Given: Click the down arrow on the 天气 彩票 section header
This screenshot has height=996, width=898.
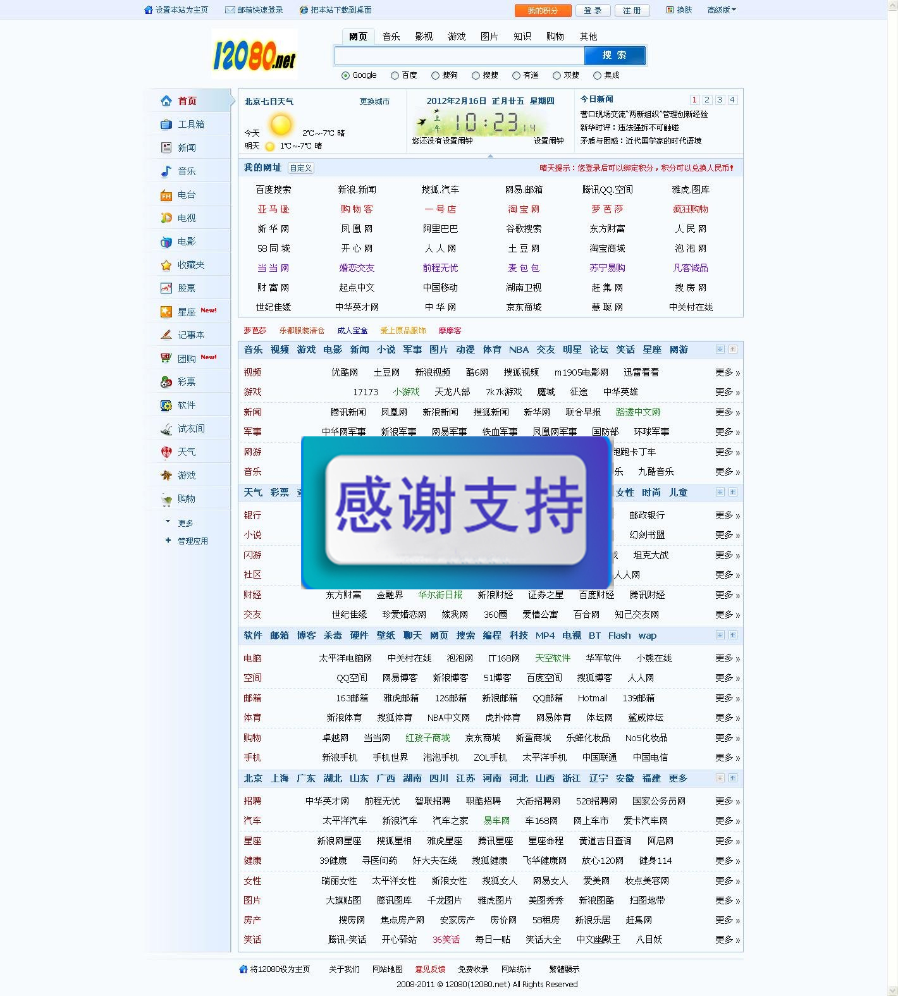Looking at the screenshot, I should [720, 492].
